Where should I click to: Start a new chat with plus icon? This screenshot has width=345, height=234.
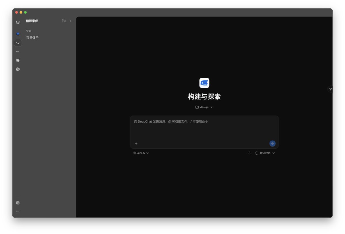pos(70,21)
